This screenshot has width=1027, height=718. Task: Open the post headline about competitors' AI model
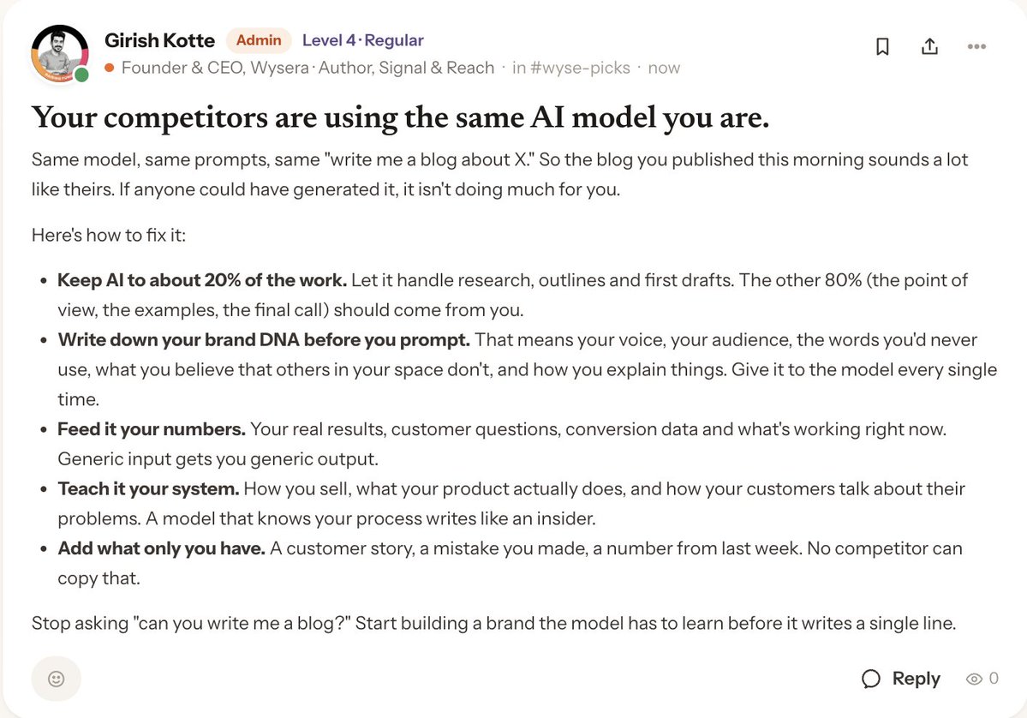[400, 117]
